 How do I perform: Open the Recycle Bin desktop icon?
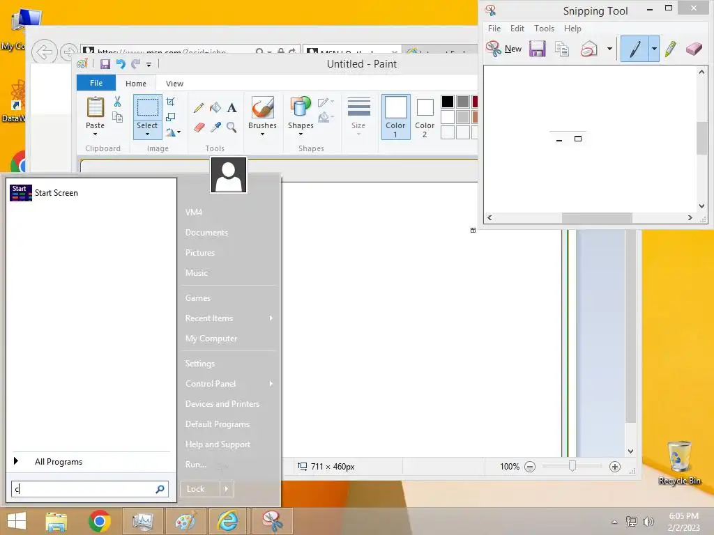[x=679, y=463]
